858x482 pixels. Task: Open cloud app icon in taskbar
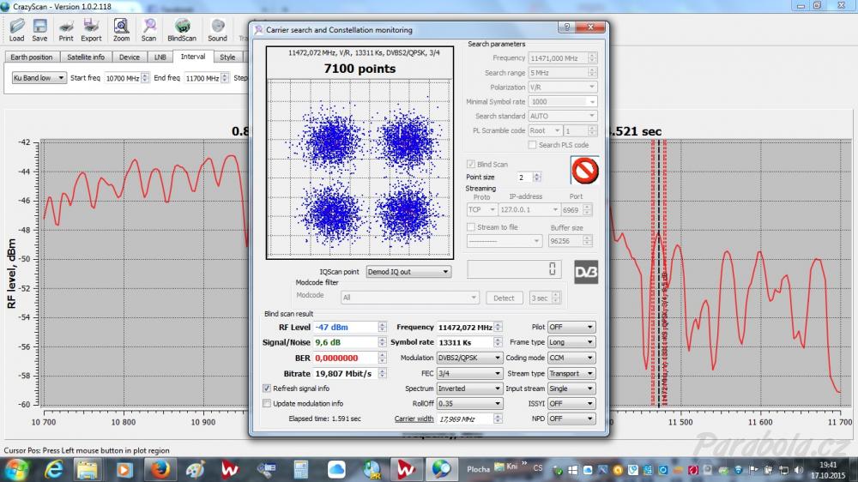pyautogui.click(x=336, y=469)
